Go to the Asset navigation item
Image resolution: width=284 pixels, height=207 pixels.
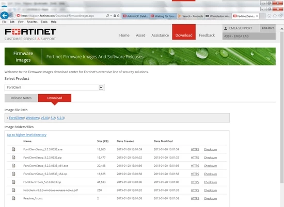[140, 35]
